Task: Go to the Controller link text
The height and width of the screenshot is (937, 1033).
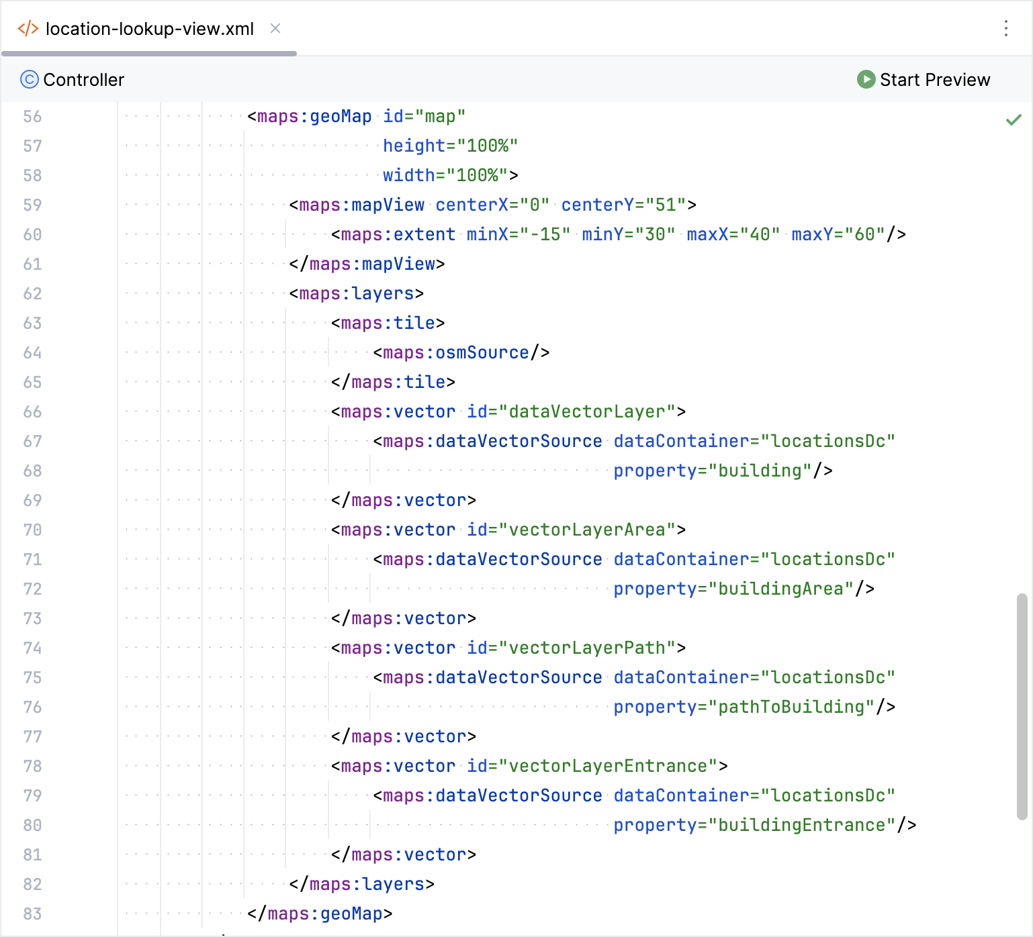Action: point(83,80)
